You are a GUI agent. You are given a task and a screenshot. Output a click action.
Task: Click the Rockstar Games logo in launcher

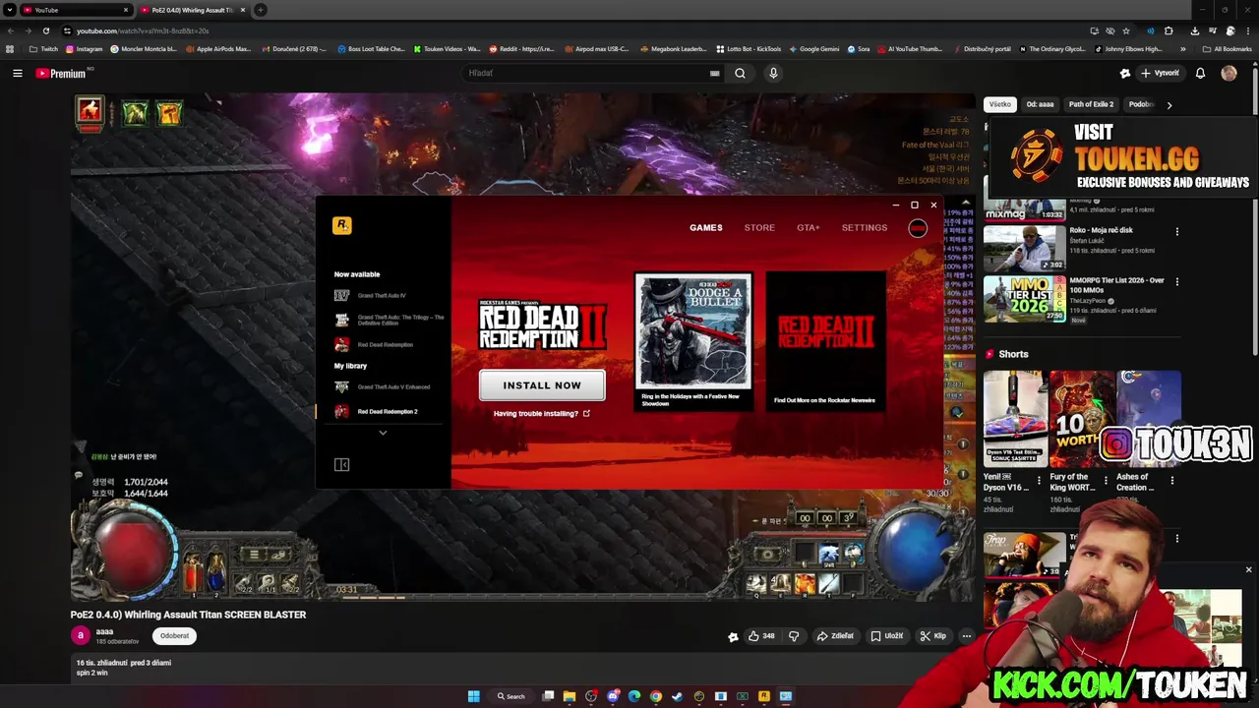coord(341,225)
